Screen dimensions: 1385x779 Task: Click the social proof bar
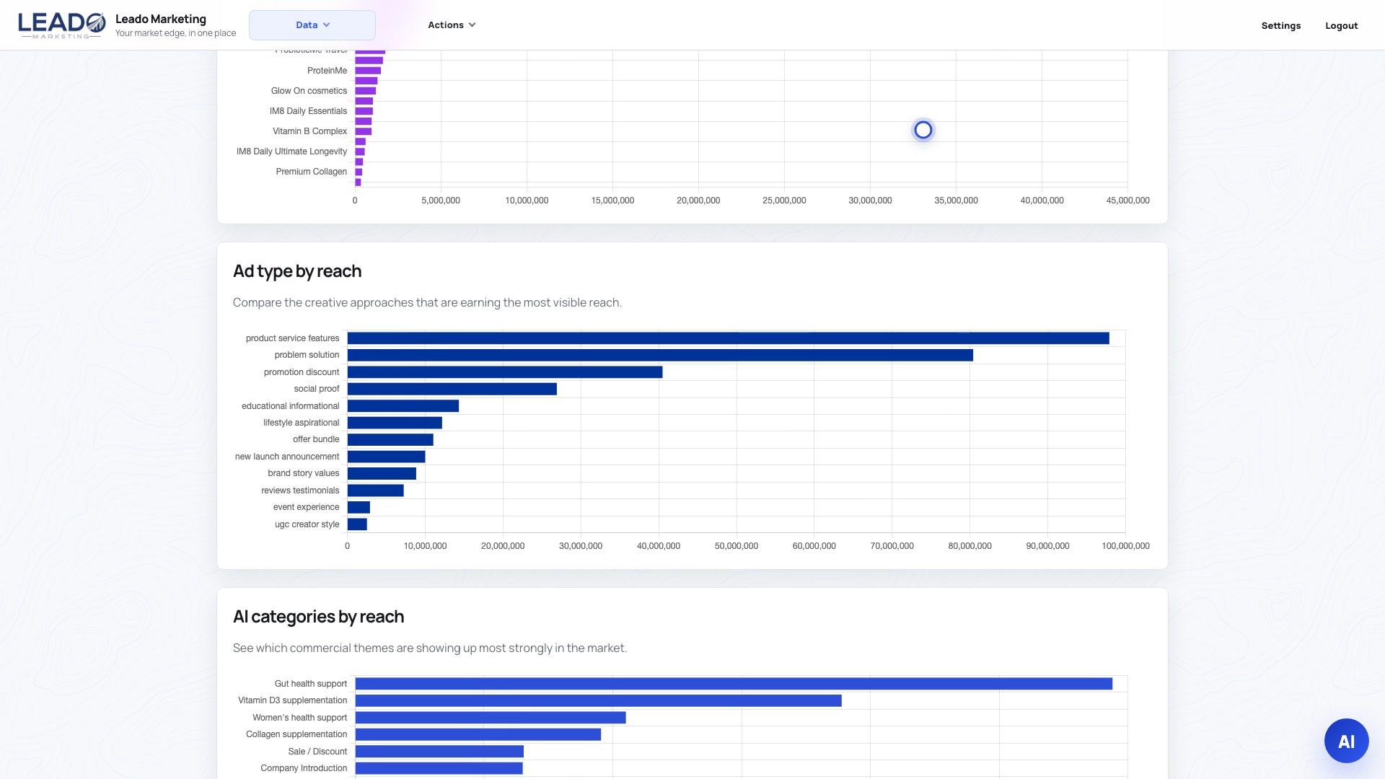pos(452,389)
